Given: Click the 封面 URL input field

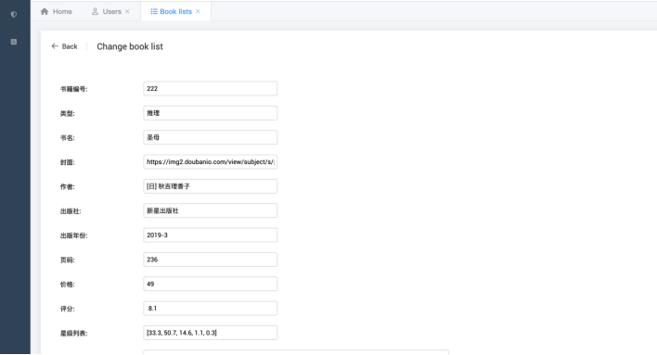Looking at the screenshot, I should pyautogui.click(x=211, y=161).
